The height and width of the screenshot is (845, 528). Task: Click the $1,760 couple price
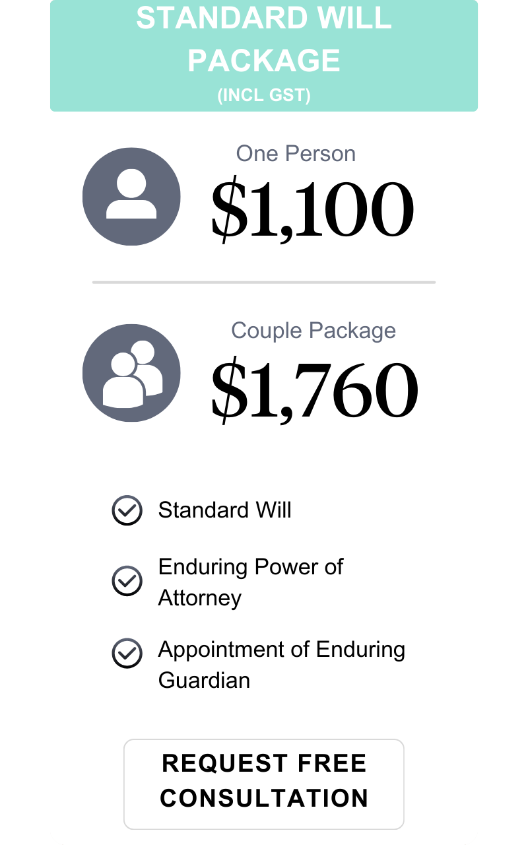314,389
